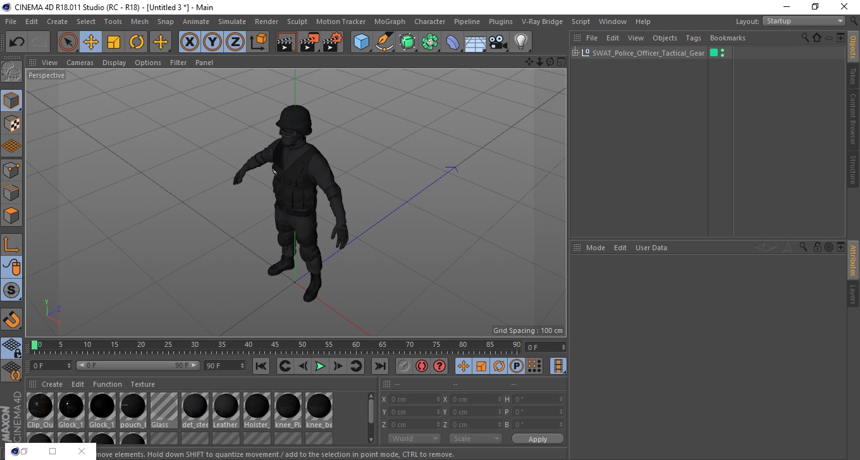Image resolution: width=860 pixels, height=460 pixels.
Task: Switch to Texture mode
Action: [x=11, y=124]
